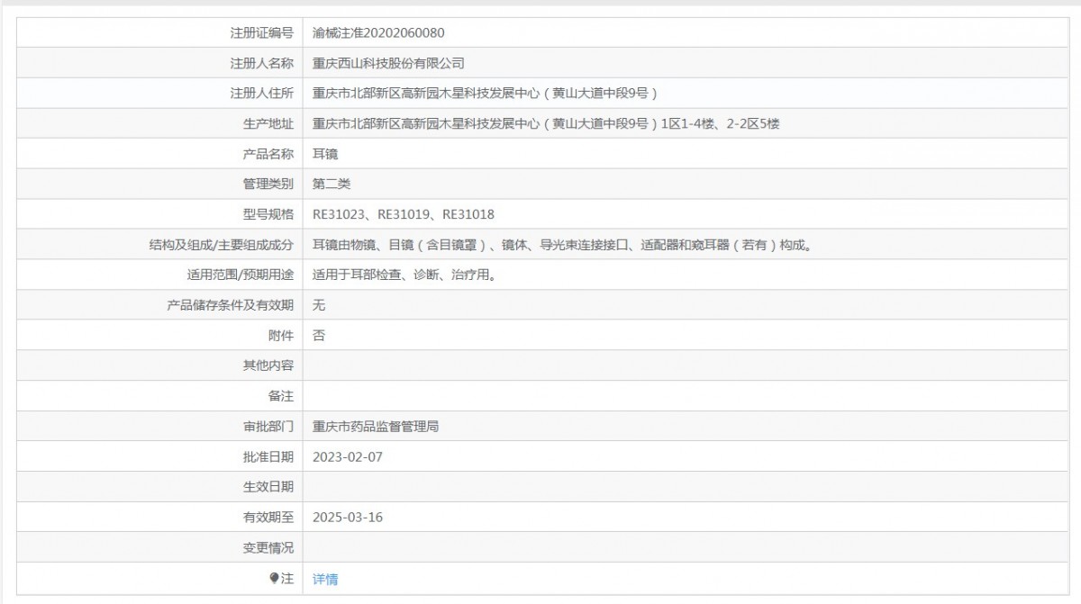
Task: Click the 有效期至 label
Action: (268, 518)
